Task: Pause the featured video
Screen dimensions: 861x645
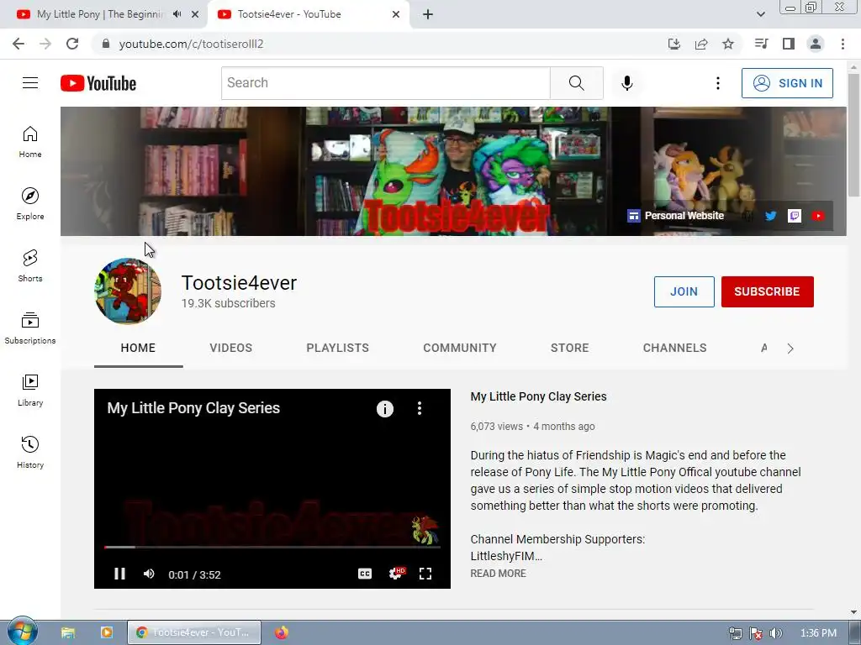Action: [x=119, y=574]
